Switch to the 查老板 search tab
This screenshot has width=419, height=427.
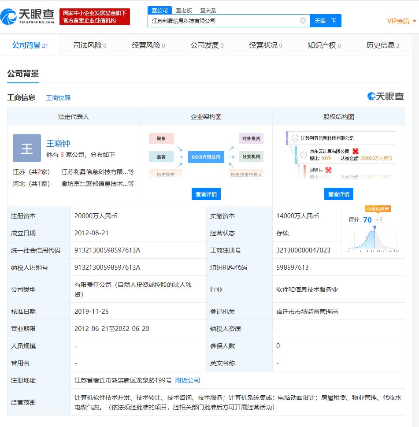(184, 10)
